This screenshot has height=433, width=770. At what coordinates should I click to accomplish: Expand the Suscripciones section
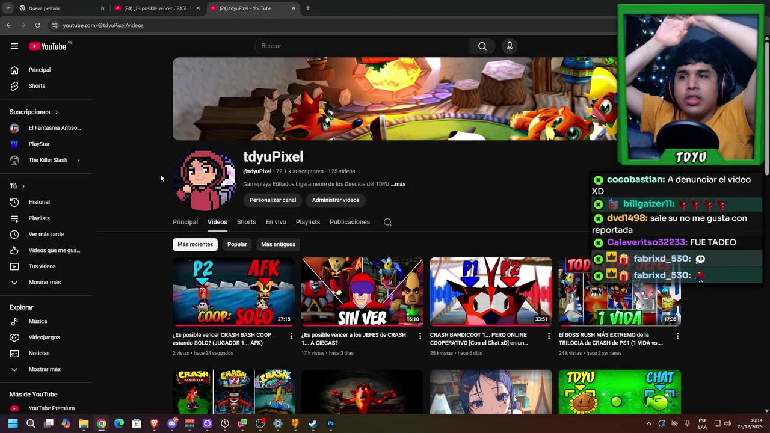[x=34, y=112]
